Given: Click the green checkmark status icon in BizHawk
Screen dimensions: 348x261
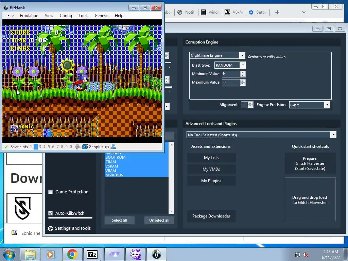Looking at the screenshot, I should coord(6,147).
